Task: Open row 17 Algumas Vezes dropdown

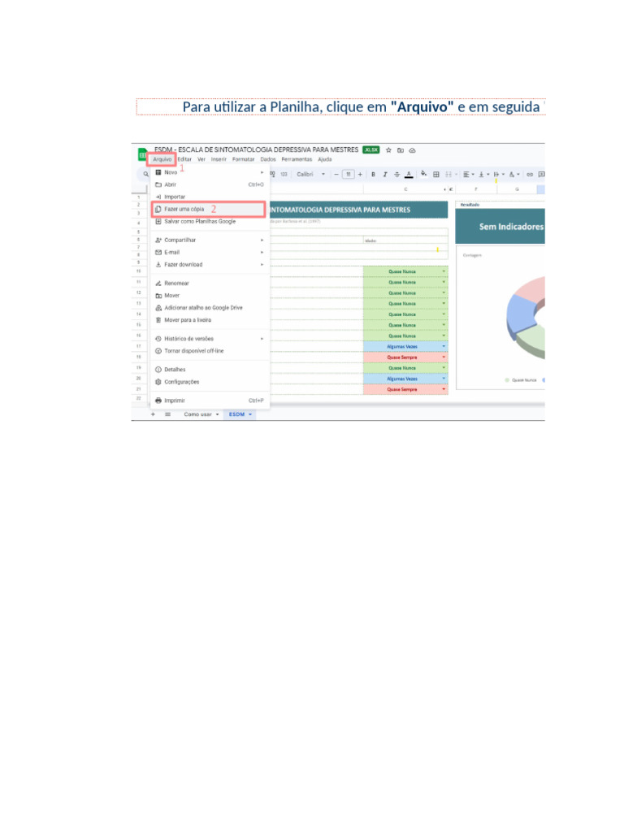Action: click(444, 346)
